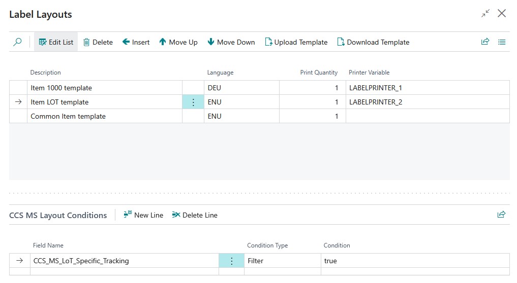Screen dimensions: 517x283
Task: Click the Delete trash icon
Action: point(86,42)
